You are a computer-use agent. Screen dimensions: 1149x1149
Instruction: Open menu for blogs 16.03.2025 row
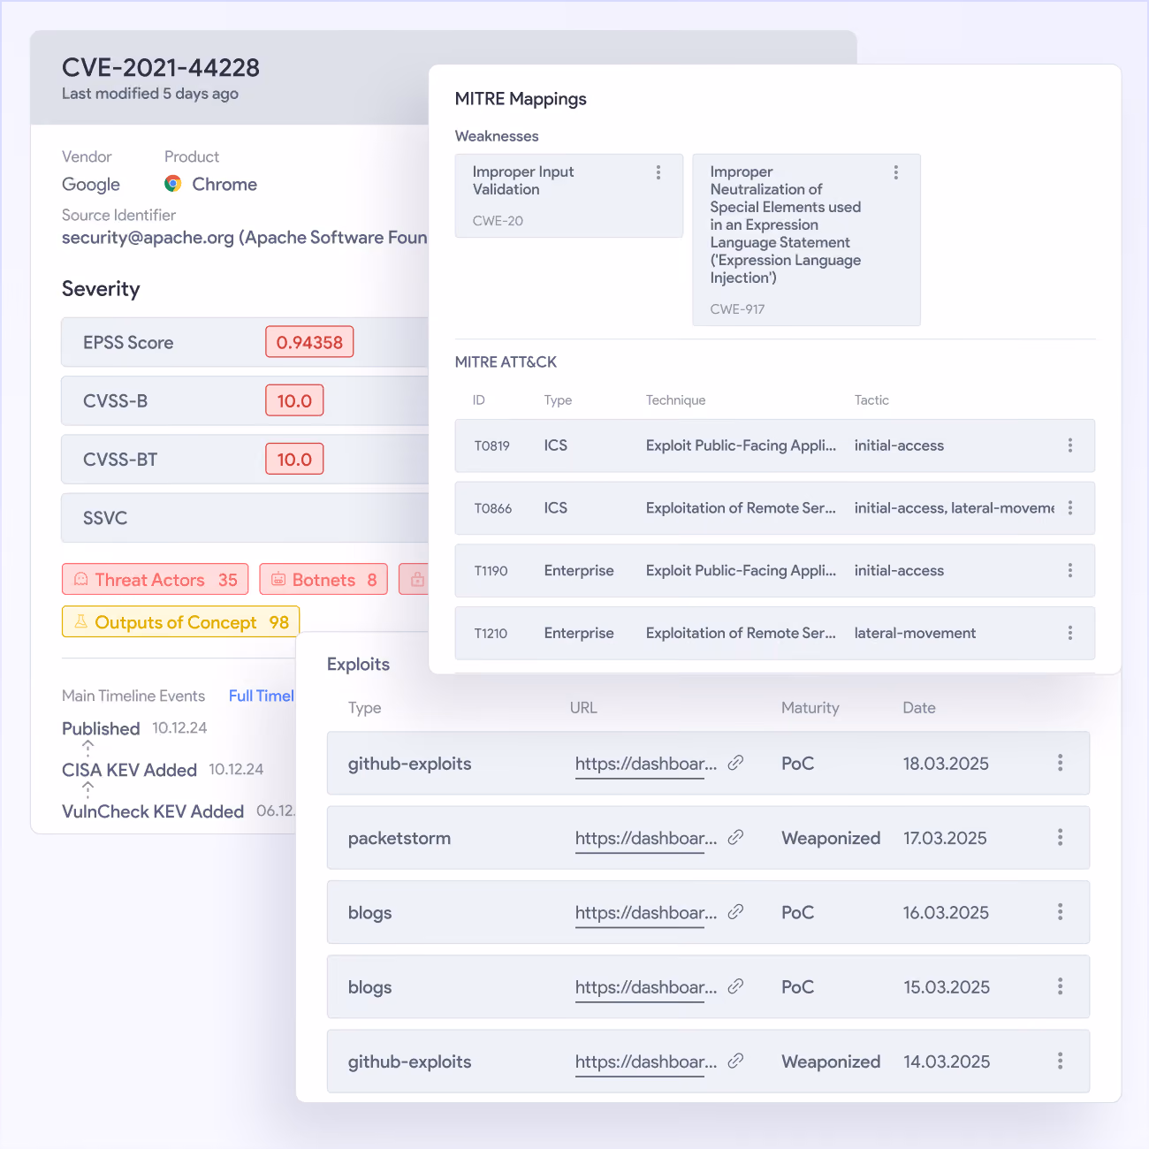pyautogui.click(x=1060, y=912)
